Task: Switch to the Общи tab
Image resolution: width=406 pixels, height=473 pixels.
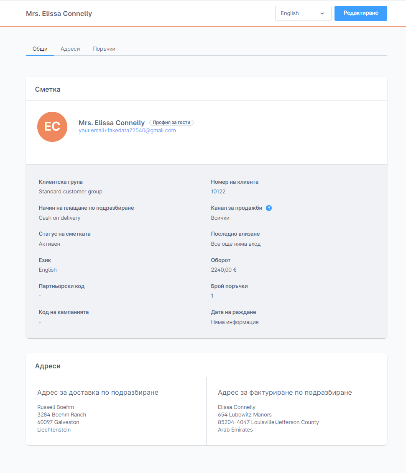Action: (x=40, y=49)
